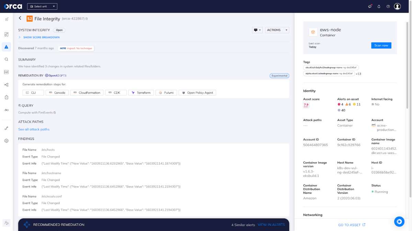Generate remediation steps for Console

57,93
